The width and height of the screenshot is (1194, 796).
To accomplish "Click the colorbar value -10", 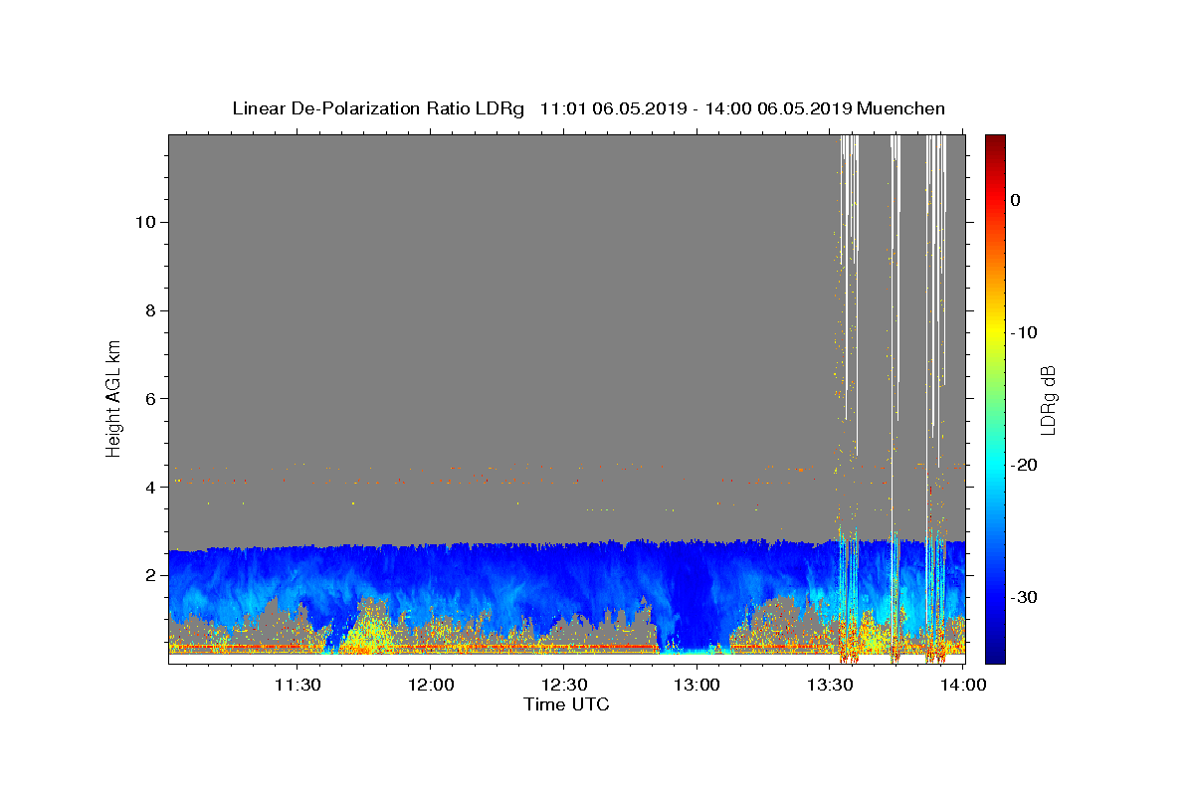I will (1023, 332).
